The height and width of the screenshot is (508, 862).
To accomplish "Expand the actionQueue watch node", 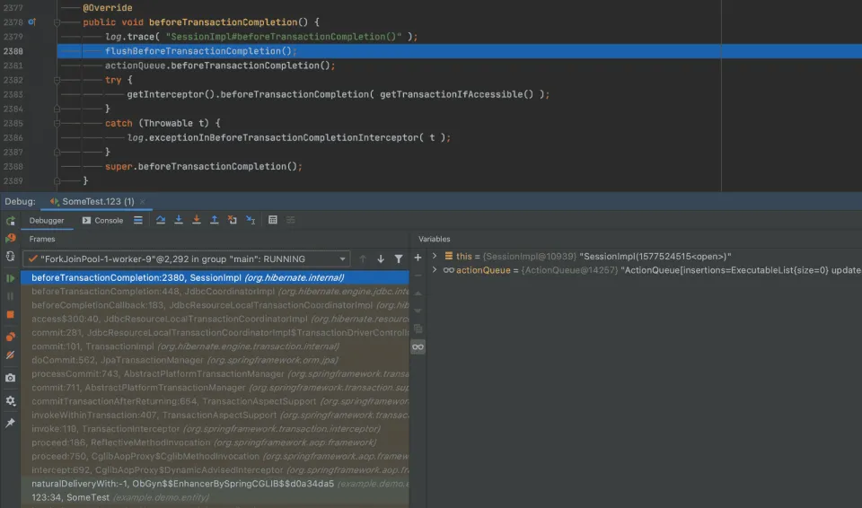I will [435, 270].
